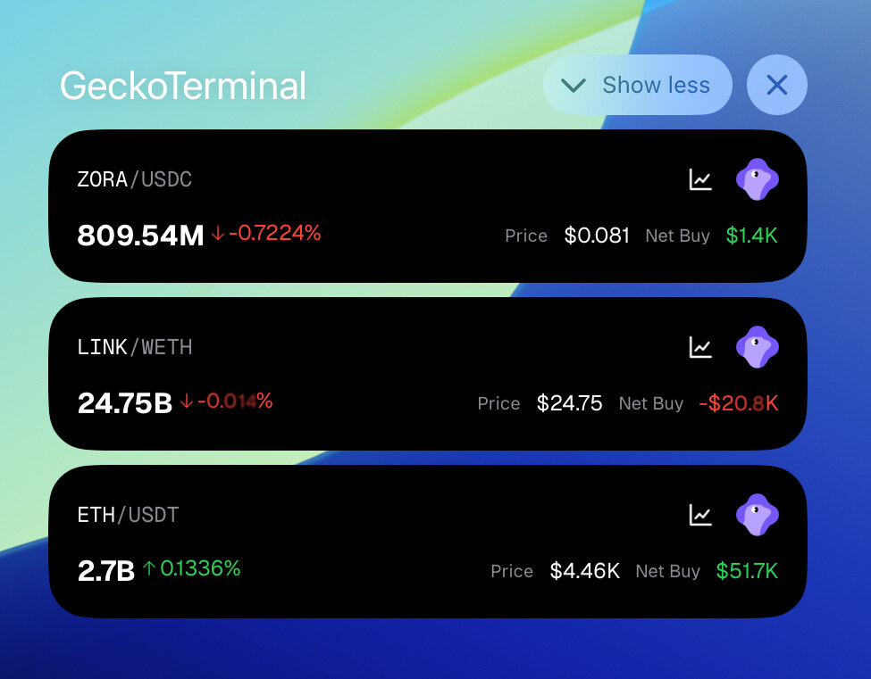
Task: Close the GeckoTerminal widget stack
Action: (x=776, y=85)
